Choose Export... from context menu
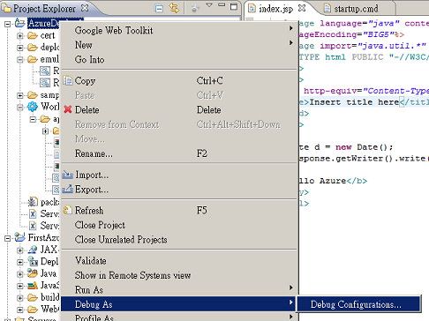The image size is (429, 321). coord(179,190)
